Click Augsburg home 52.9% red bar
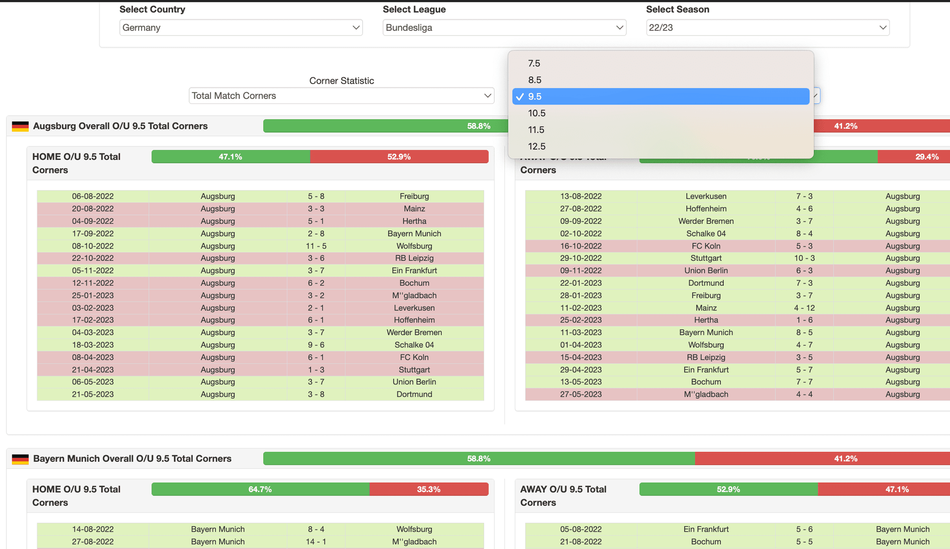The width and height of the screenshot is (950, 549). [x=399, y=157]
